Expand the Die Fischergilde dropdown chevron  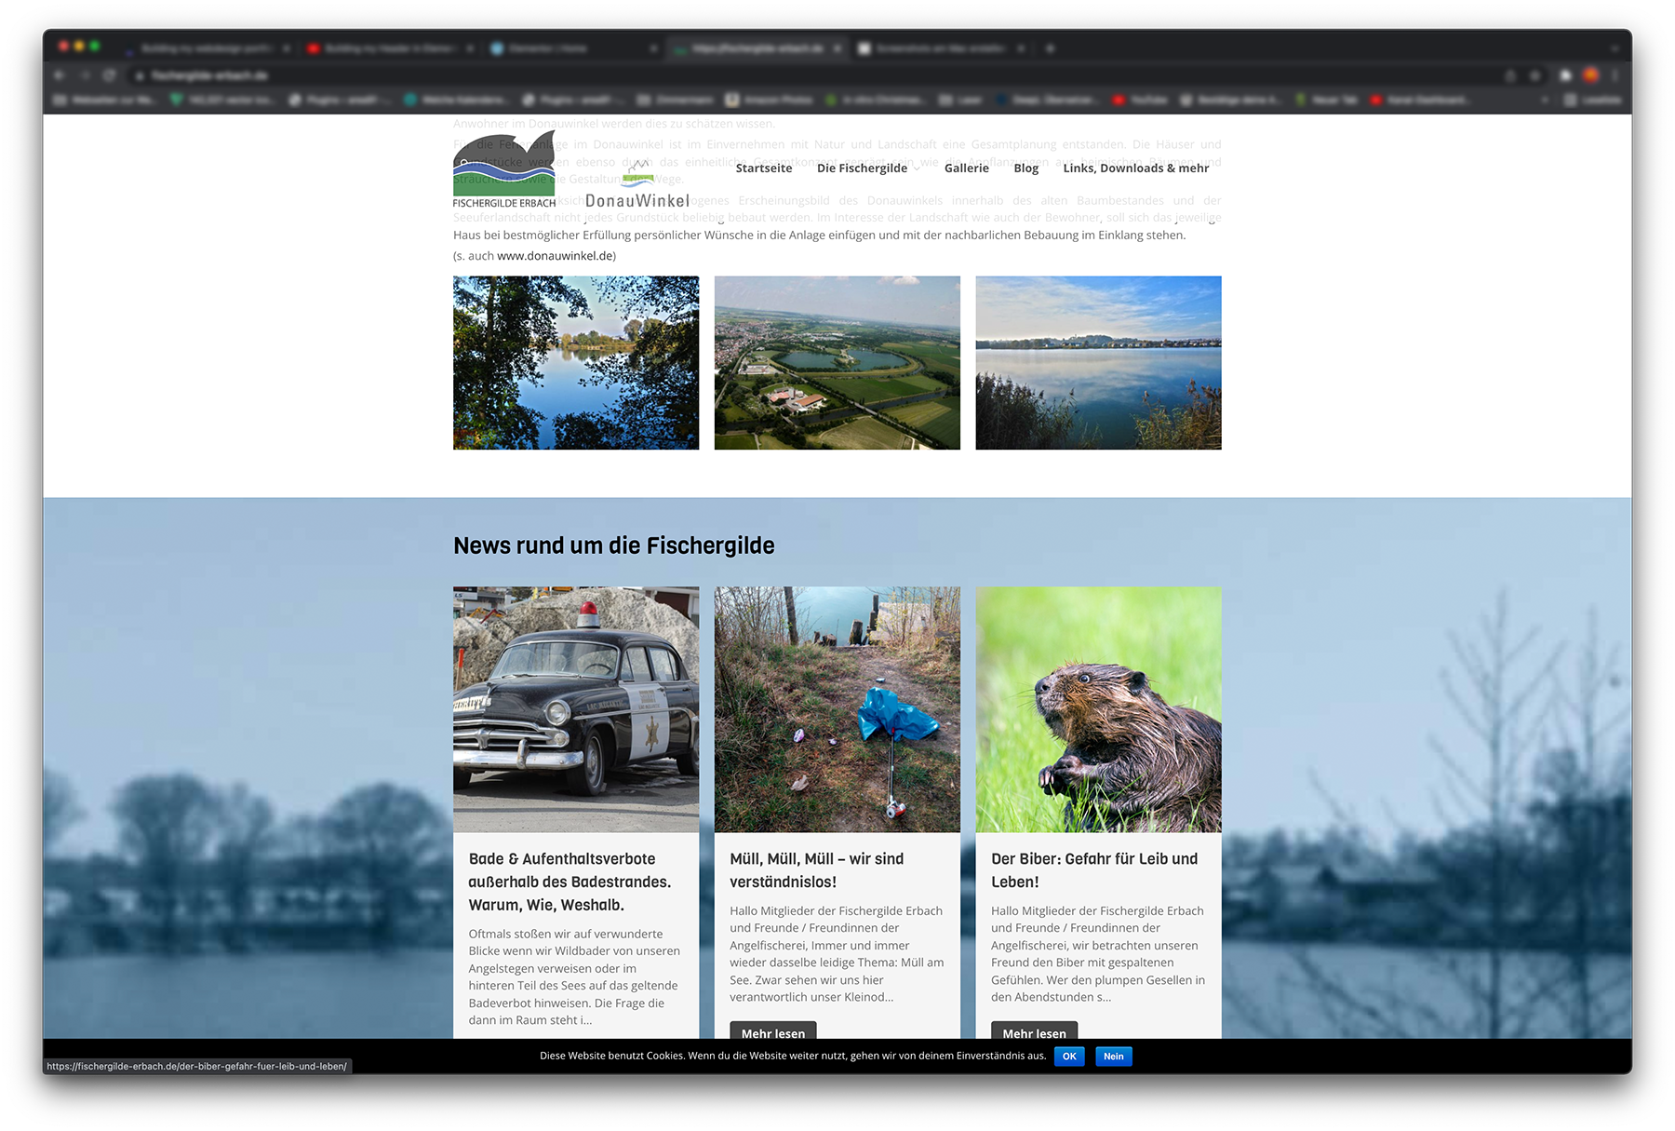917,169
